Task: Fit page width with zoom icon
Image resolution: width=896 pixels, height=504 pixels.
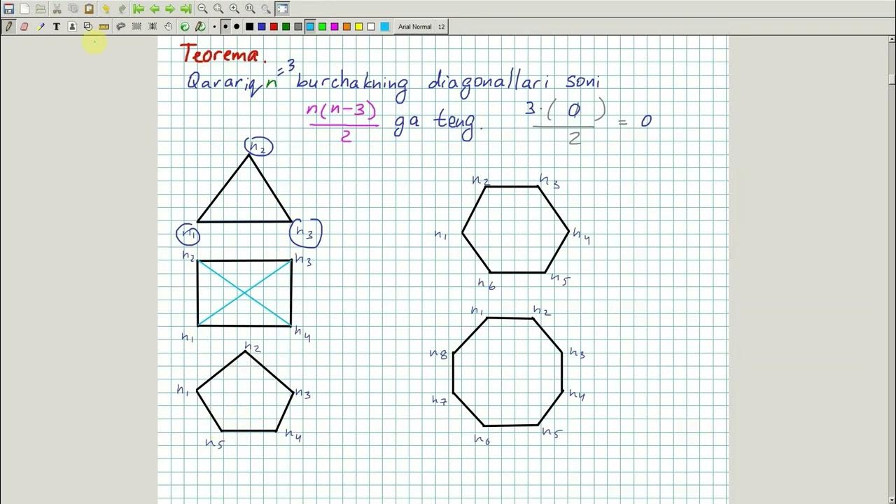Action: [x=218, y=8]
